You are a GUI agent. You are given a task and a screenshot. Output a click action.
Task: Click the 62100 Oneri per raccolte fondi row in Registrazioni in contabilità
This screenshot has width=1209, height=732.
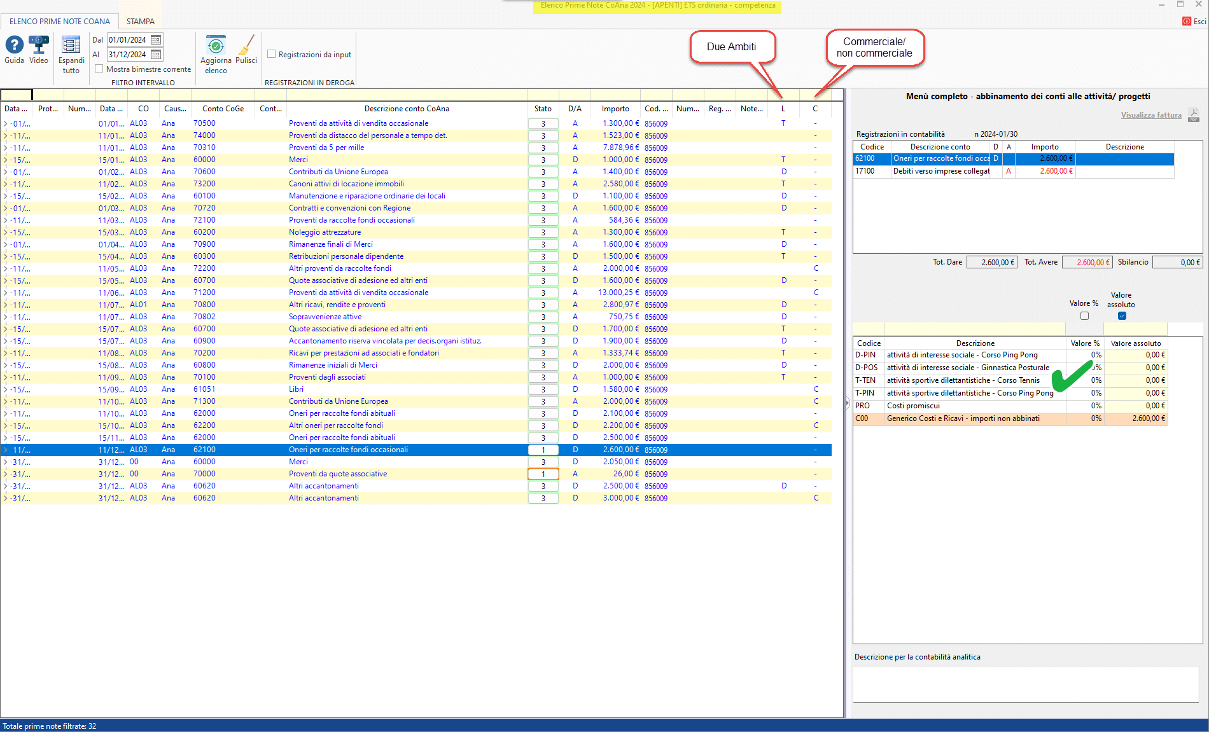pos(1013,159)
